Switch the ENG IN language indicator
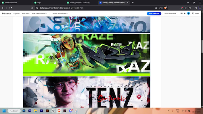The height and width of the screenshot is (114, 203). (x=178, y=111)
